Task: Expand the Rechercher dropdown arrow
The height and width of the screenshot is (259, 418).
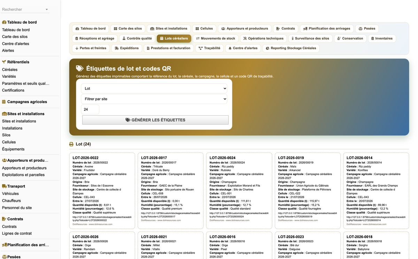Action: [47, 10]
